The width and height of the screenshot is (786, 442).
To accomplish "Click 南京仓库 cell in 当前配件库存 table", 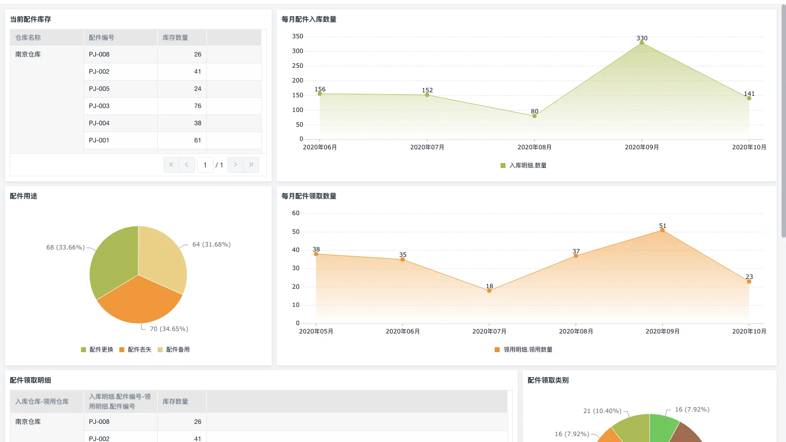I will click(x=47, y=100).
